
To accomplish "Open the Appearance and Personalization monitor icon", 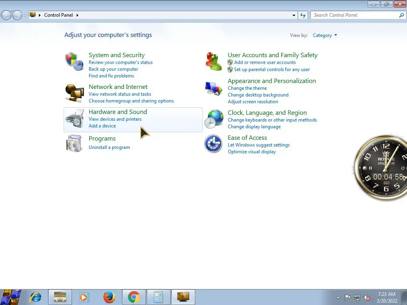I will pyautogui.click(x=213, y=88).
